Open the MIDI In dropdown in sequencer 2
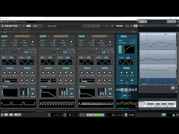The image size is (179, 134). pyautogui.click(x=54, y=40)
